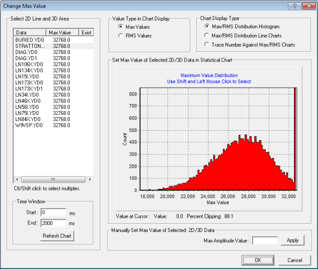Image resolution: width=318 pixels, height=269 pixels.
Task: Sort by the Data column header
Action: tap(30, 32)
